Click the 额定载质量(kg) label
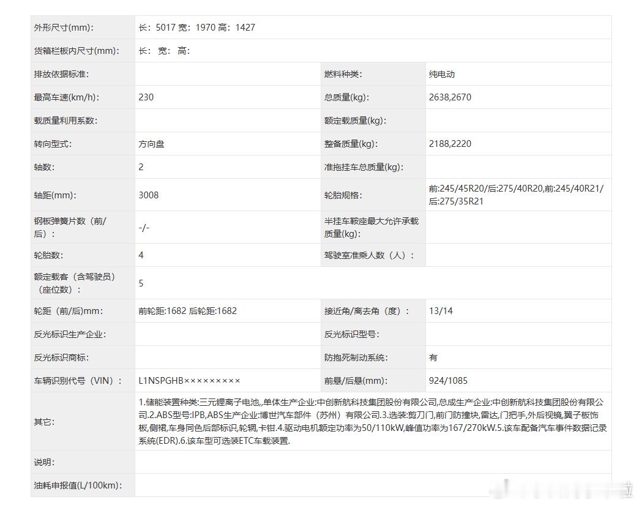The height and width of the screenshot is (505, 639). tap(356, 121)
